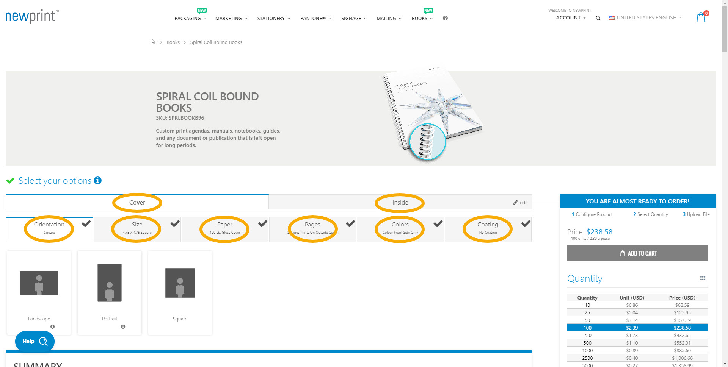Screen dimensions: 728x367
Task: Select quantity 1000 row
Action: click(x=637, y=350)
